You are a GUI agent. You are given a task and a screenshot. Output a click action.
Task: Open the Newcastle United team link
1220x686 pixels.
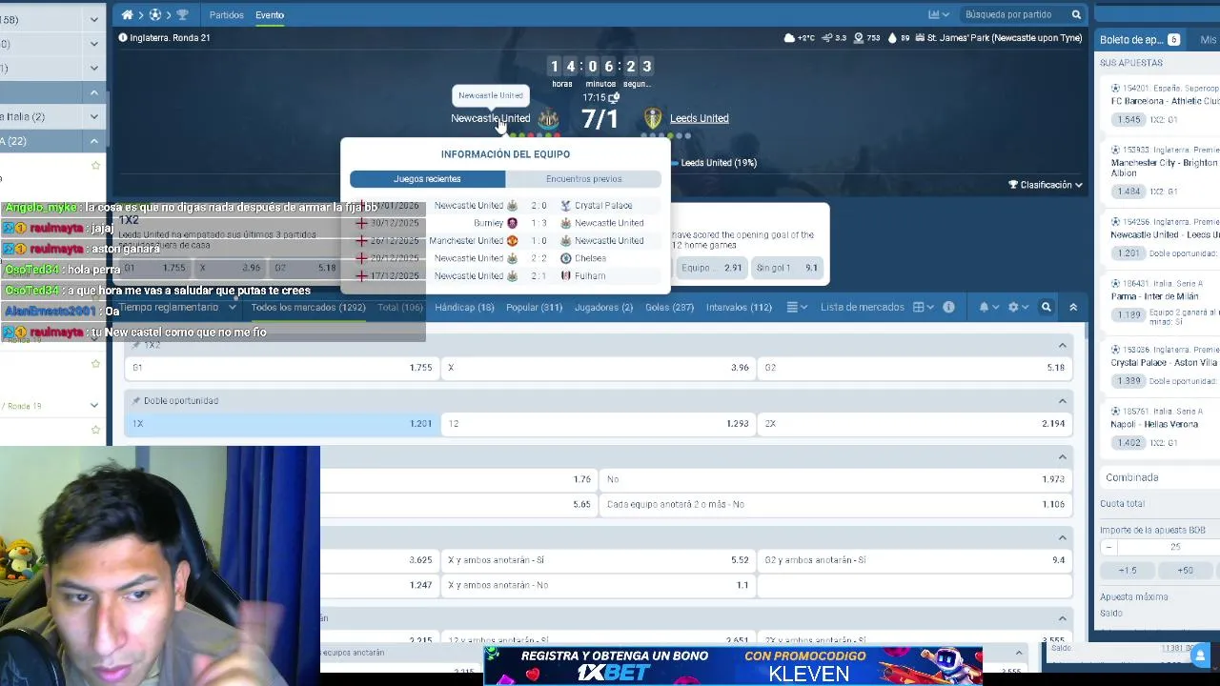point(490,118)
